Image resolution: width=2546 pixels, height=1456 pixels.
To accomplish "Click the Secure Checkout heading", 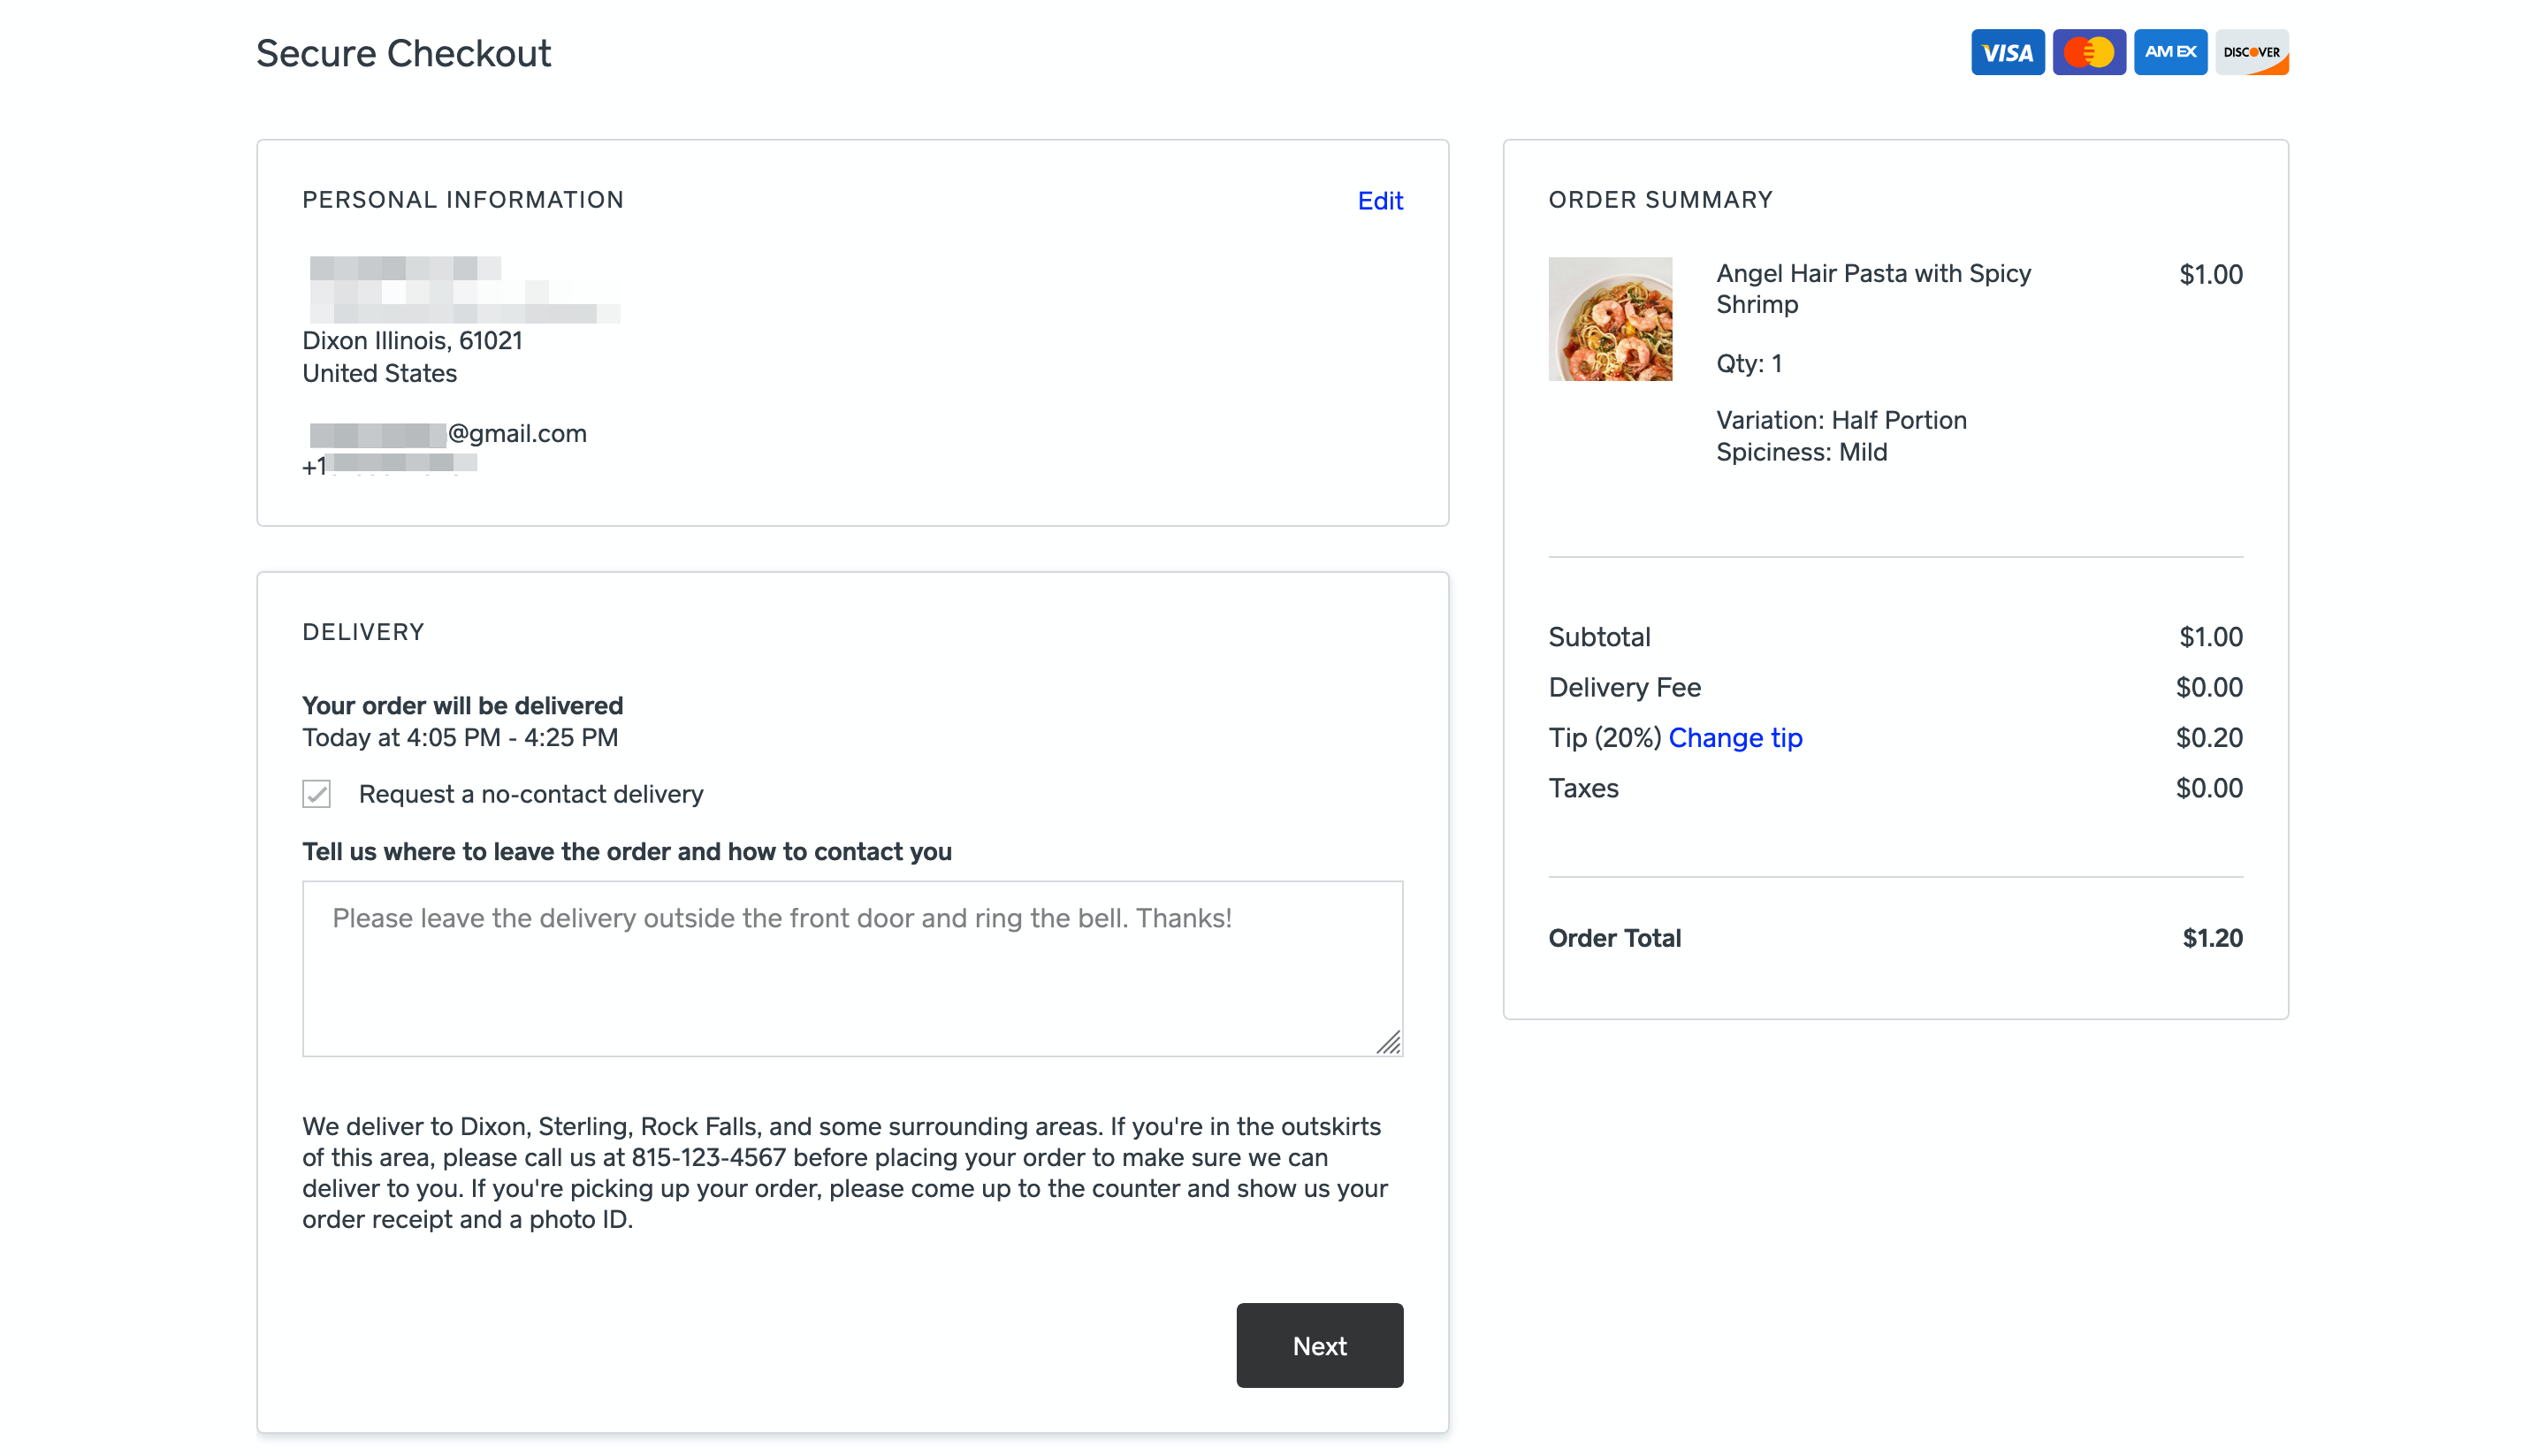I will click(403, 53).
